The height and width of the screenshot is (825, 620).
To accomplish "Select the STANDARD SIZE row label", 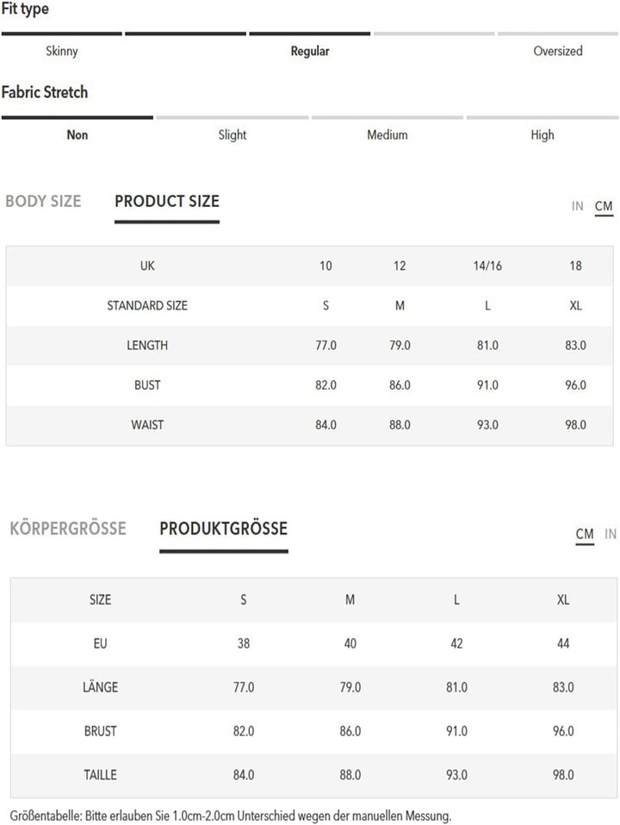I will pyautogui.click(x=147, y=305).
